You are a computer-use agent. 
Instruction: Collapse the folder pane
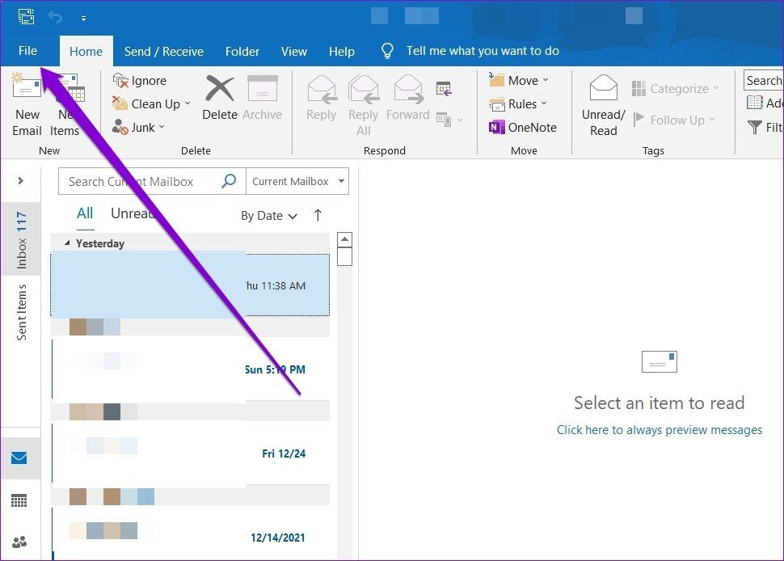[20, 180]
